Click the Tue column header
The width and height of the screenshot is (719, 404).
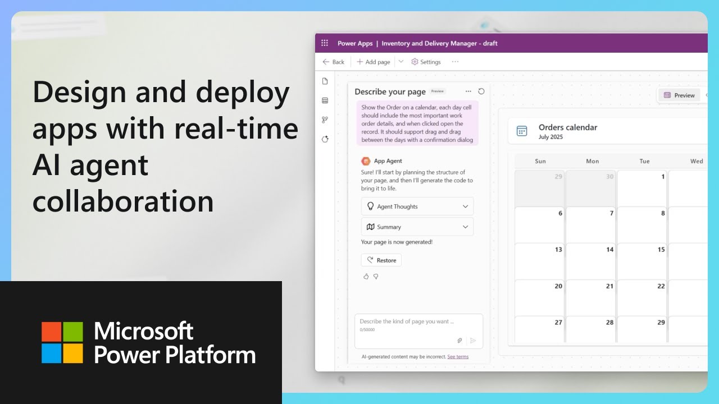(x=644, y=161)
